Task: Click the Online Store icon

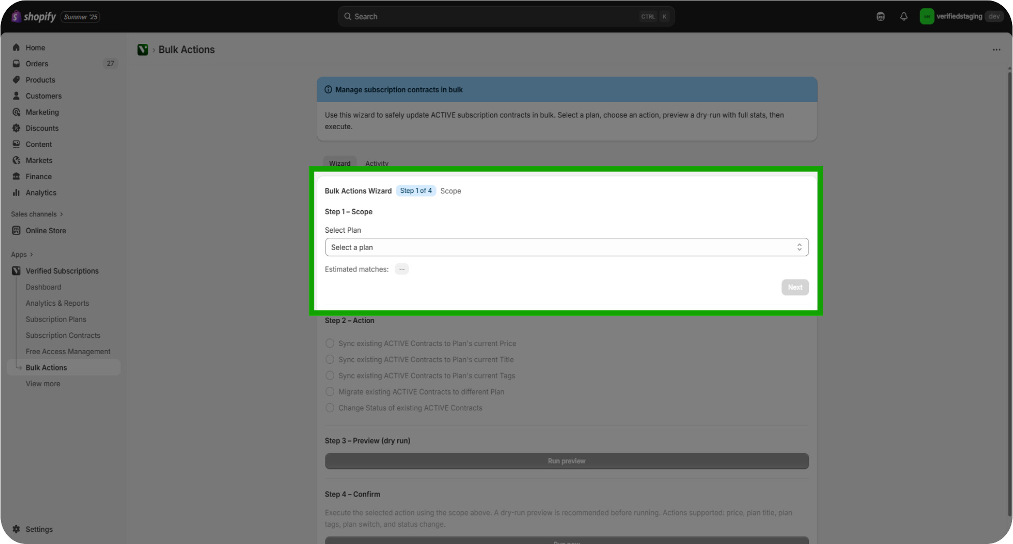Action: click(16, 231)
